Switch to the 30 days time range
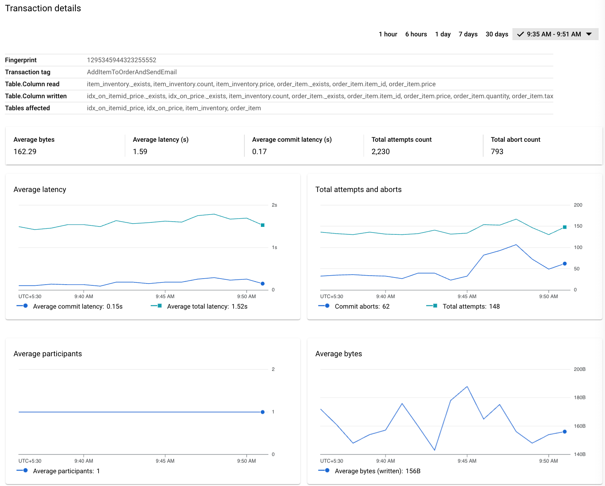The image size is (605, 486). [x=497, y=34]
